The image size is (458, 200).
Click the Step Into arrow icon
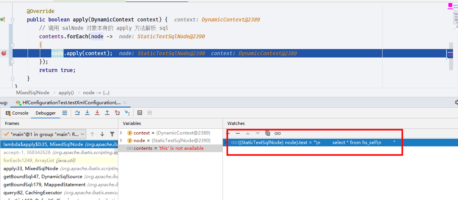87,113
